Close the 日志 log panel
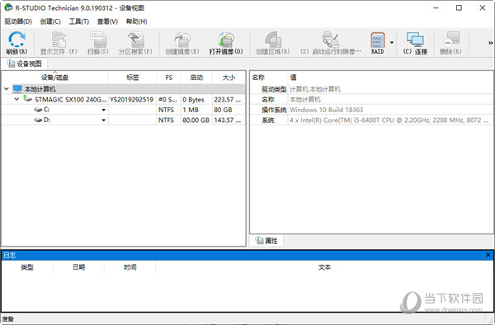 [x=488, y=255]
